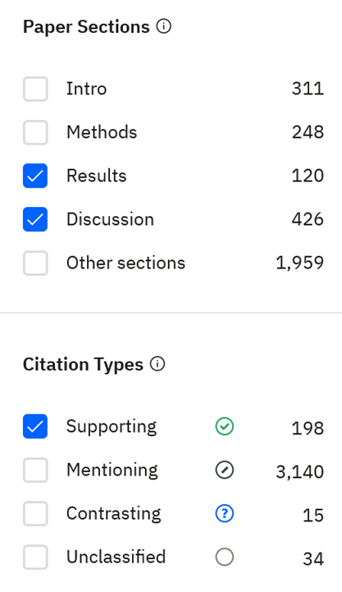Enable the Mentioning citation type checkbox
Screen dimensions: 342x592
point(35,470)
